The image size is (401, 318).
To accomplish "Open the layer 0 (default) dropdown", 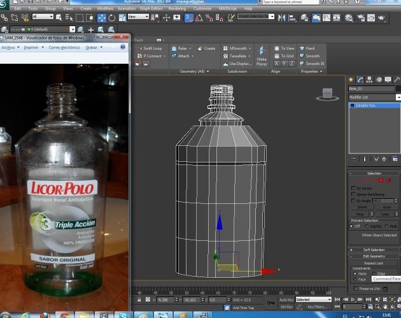I will click(x=43, y=29).
